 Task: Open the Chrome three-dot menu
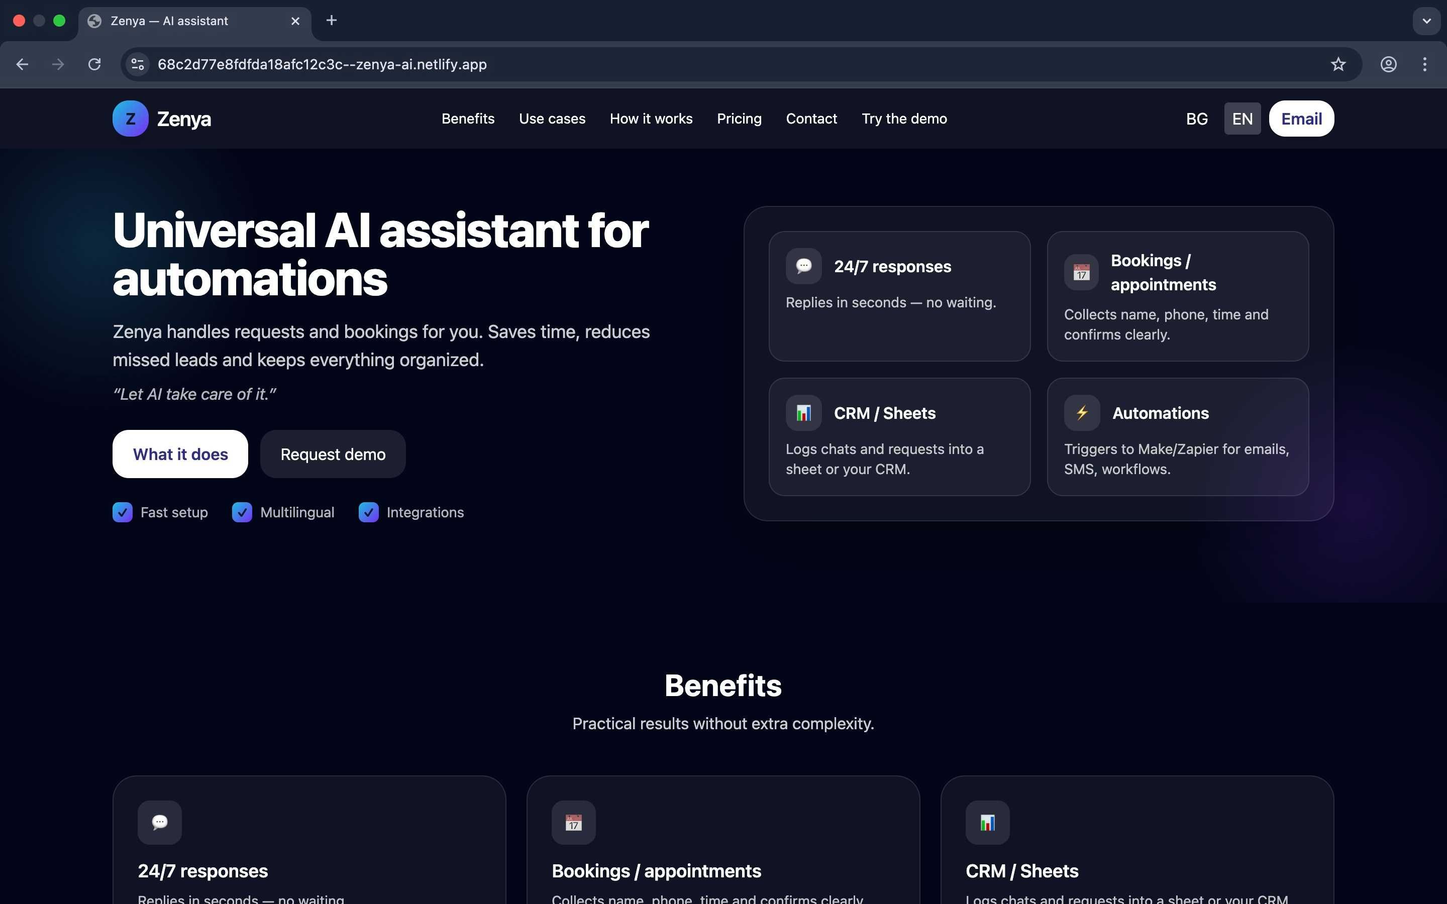click(x=1425, y=64)
